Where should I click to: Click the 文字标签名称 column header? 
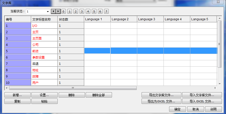click(x=44, y=19)
